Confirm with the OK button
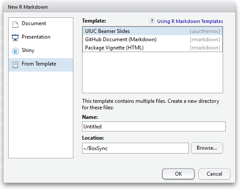Viewport: 240px width, 190px height. [x=178, y=174]
